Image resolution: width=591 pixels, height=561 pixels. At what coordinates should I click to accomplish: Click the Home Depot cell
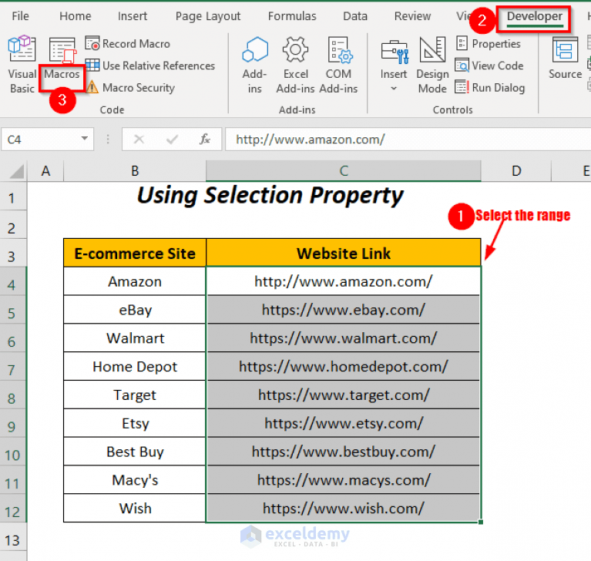[135, 367]
